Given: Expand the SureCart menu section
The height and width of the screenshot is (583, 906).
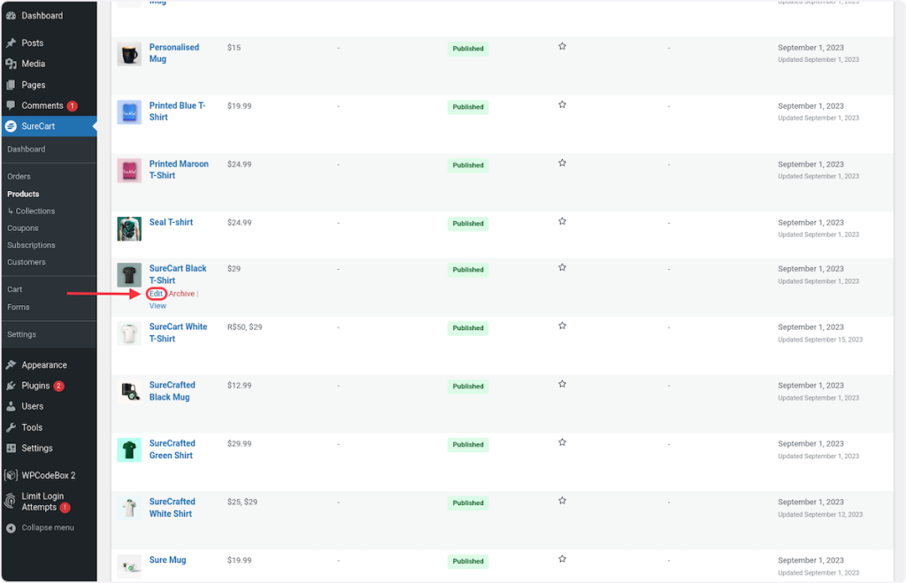Looking at the screenshot, I should 38,127.
